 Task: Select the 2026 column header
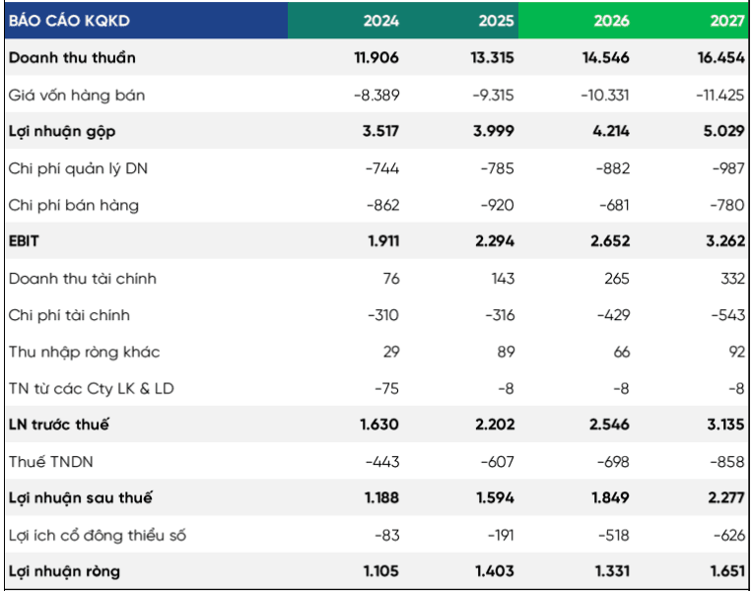click(x=611, y=21)
